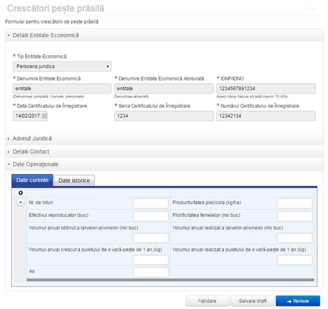Open the Tip Entitate Economică dropdown

click(x=62, y=66)
